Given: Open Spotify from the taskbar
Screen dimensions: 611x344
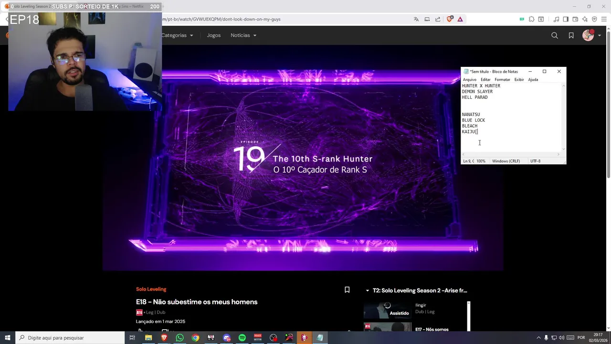Looking at the screenshot, I should (x=242, y=338).
